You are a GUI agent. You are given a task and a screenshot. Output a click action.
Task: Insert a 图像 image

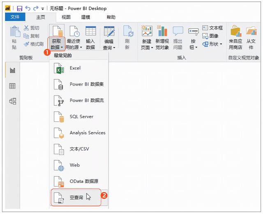(x=210, y=36)
